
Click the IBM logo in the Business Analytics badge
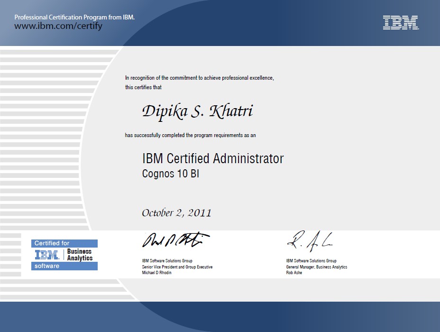point(47,255)
